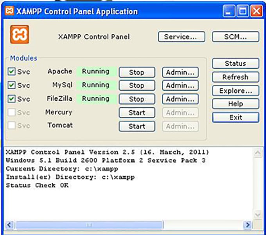Screen dimensions: 266x235
Task: Tick the Mercury Svc checkbox
Action: point(11,112)
